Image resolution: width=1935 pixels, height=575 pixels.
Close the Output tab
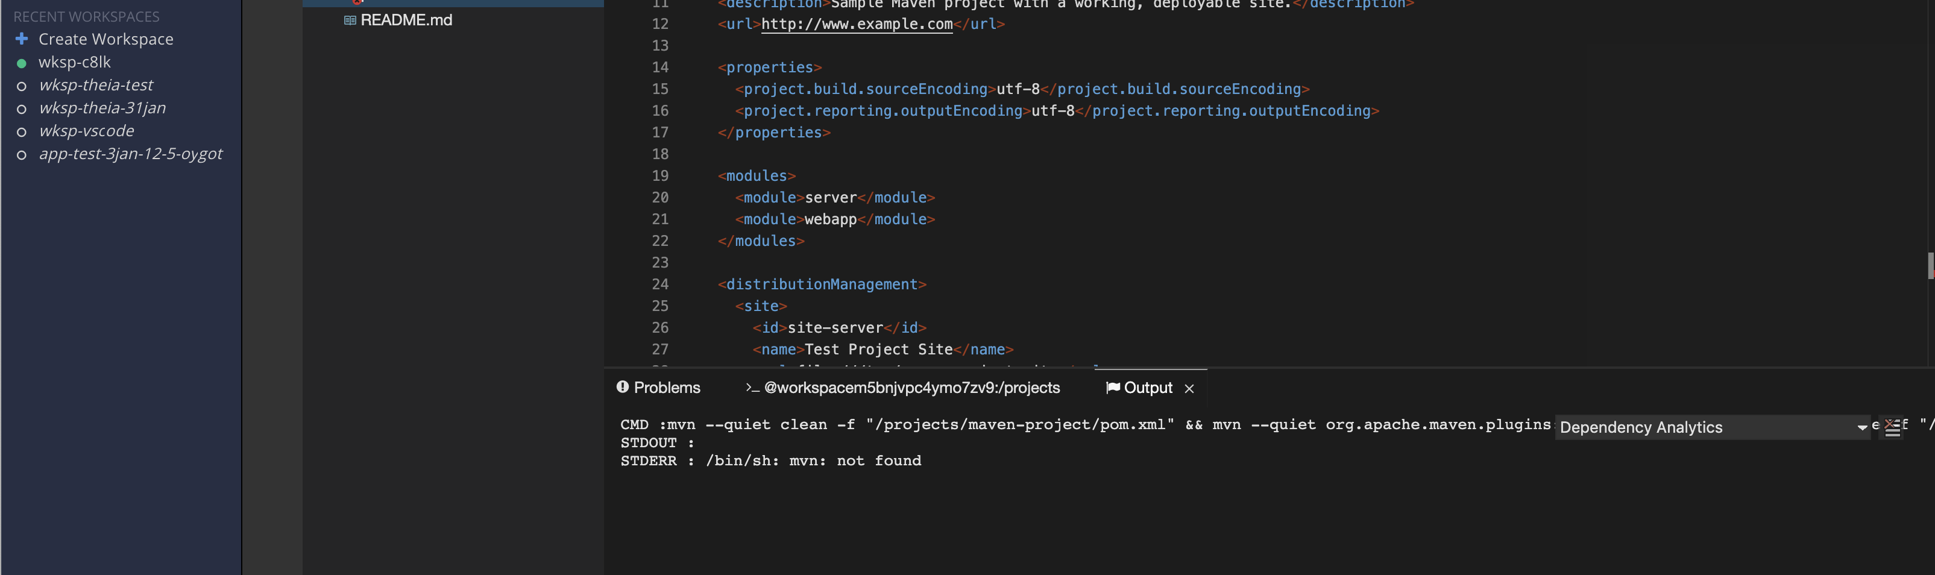point(1189,388)
